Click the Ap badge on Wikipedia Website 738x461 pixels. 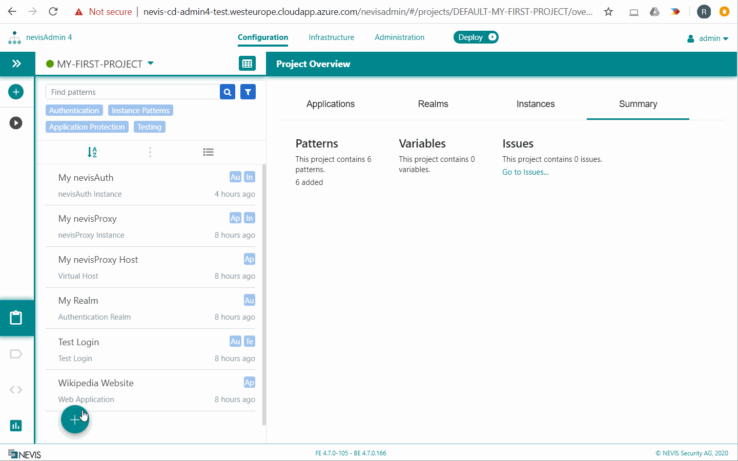coord(250,383)
